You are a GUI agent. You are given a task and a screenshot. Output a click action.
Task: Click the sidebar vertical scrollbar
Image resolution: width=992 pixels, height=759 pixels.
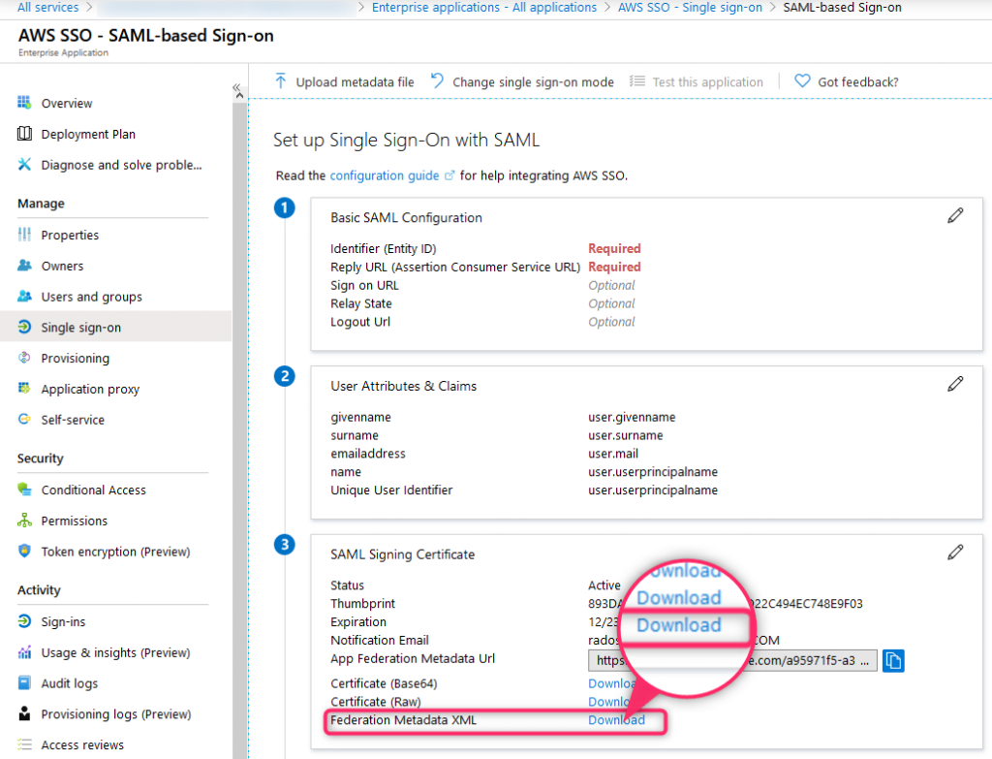click(239, 430)
